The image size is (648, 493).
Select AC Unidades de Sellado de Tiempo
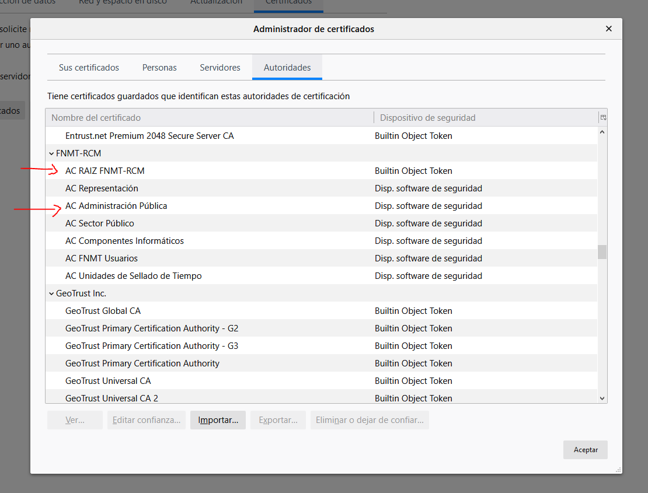(322, 276)
